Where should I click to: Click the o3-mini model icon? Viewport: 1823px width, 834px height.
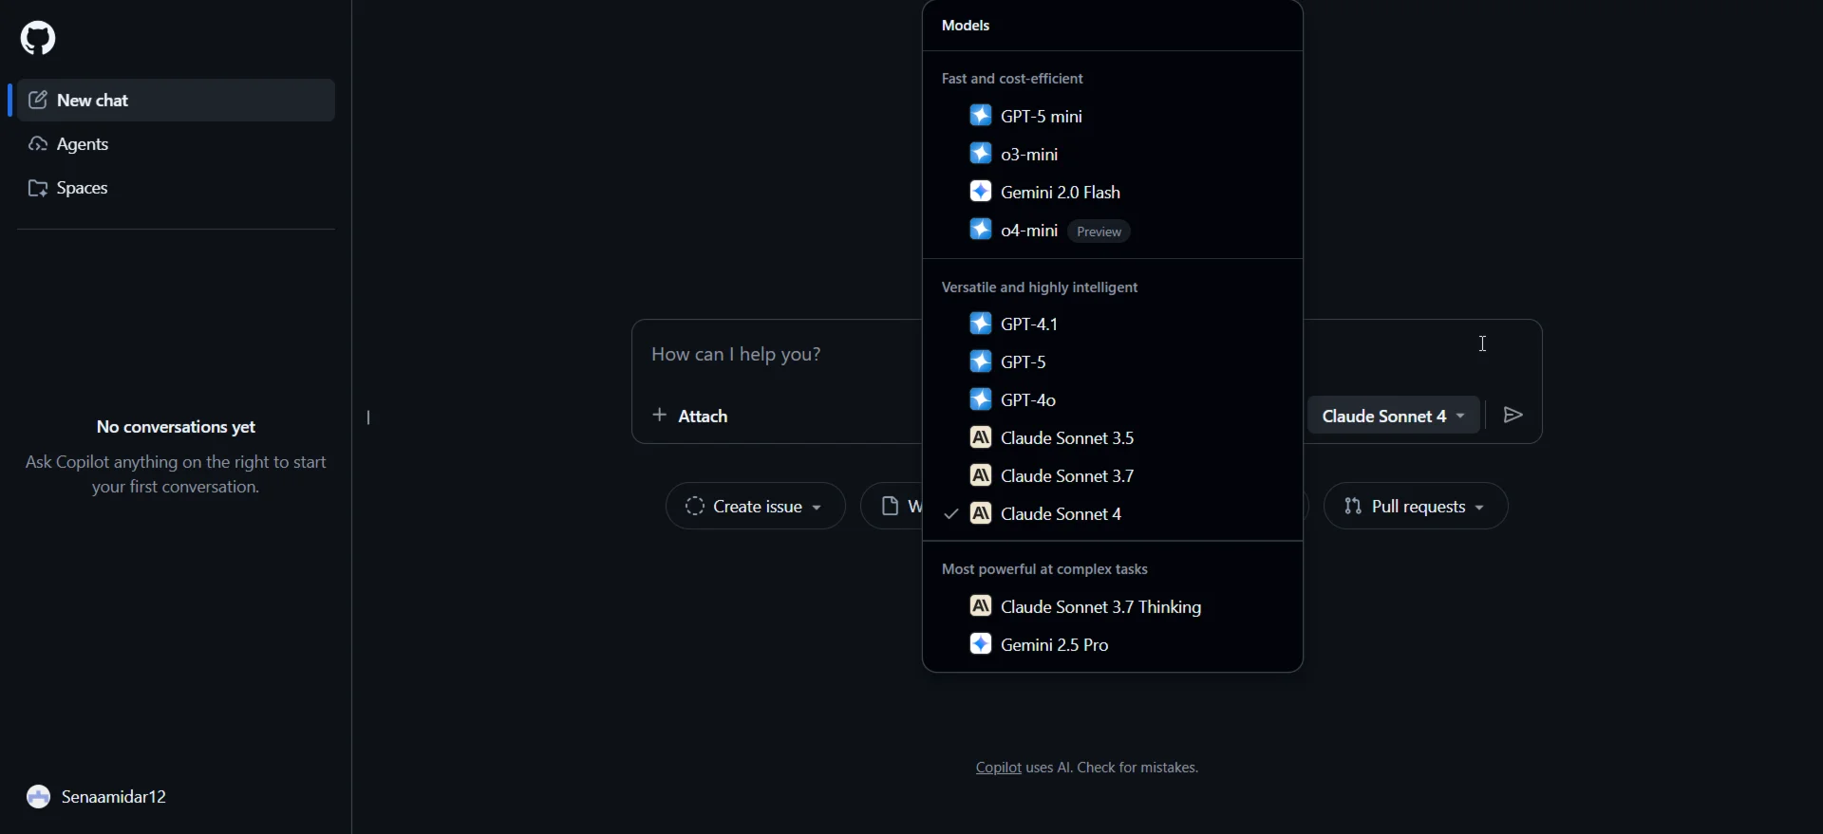click(x=981, y=154)
